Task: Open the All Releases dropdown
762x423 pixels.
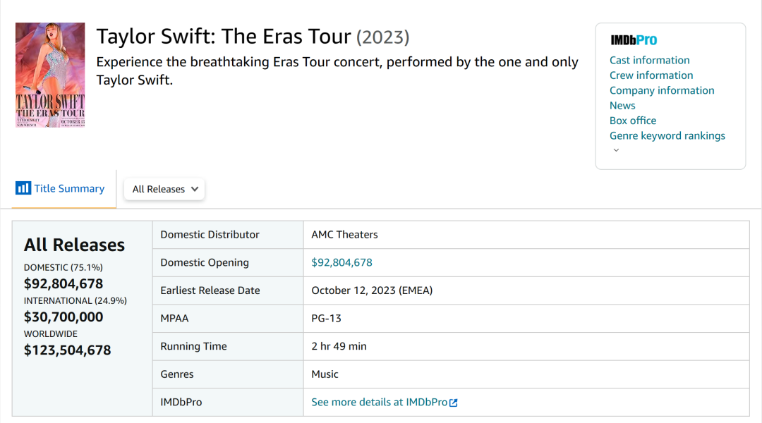Action: (164, 189)
